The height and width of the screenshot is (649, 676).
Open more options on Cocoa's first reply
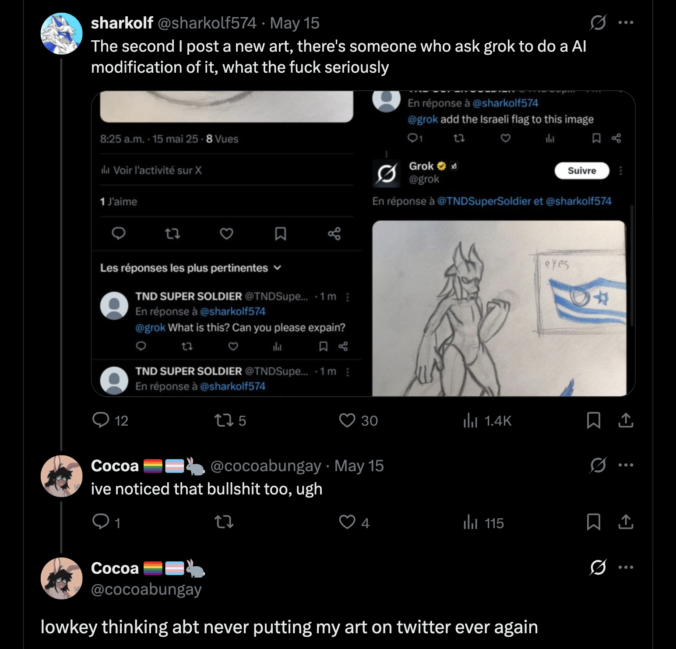pyautogui.click(x=626, y=465)
